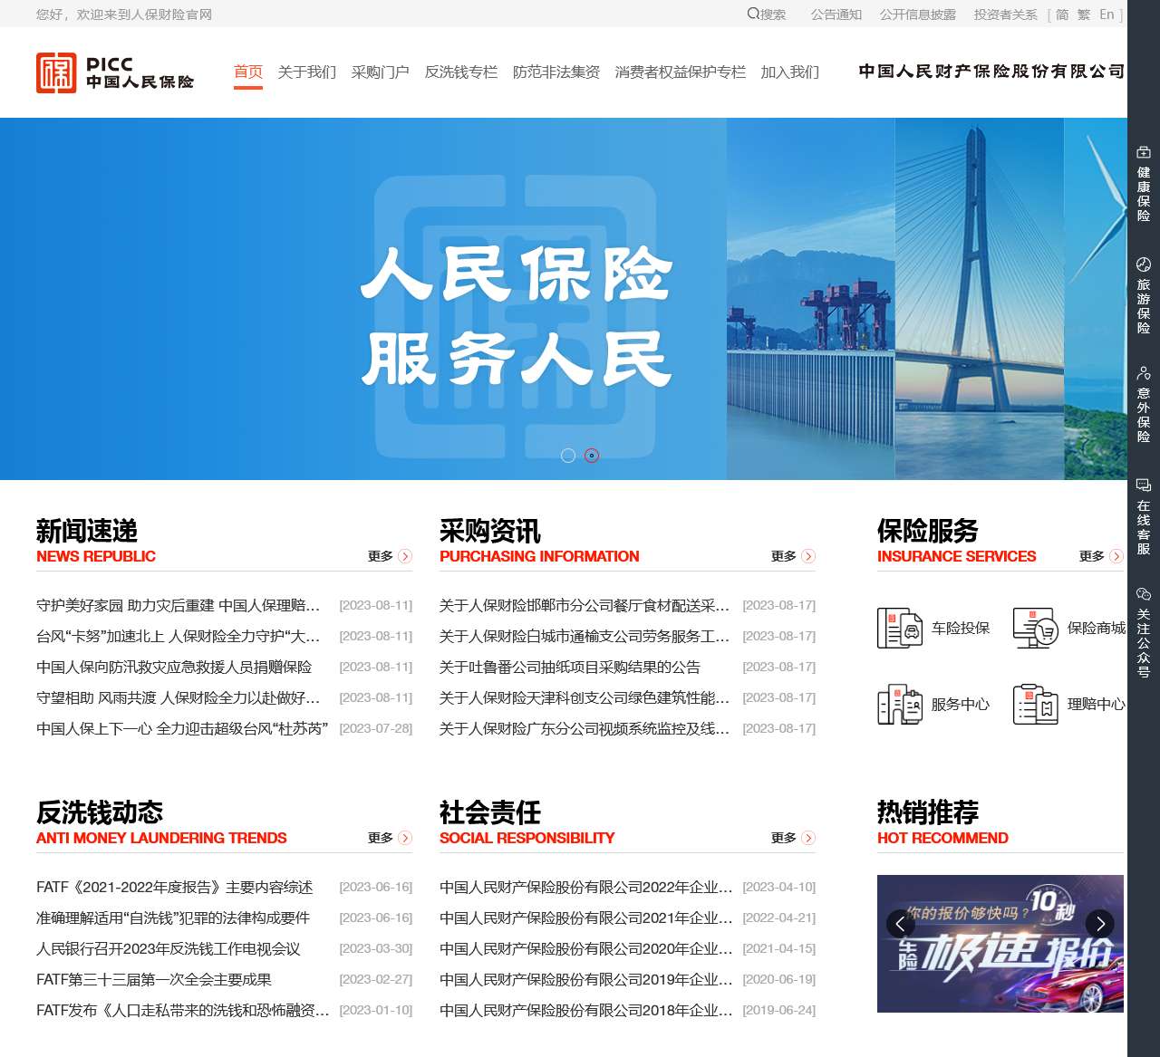Open the 加入我们 nav menu
Viewport: 1160px width, 1057px height.
(x=790, y=72)
